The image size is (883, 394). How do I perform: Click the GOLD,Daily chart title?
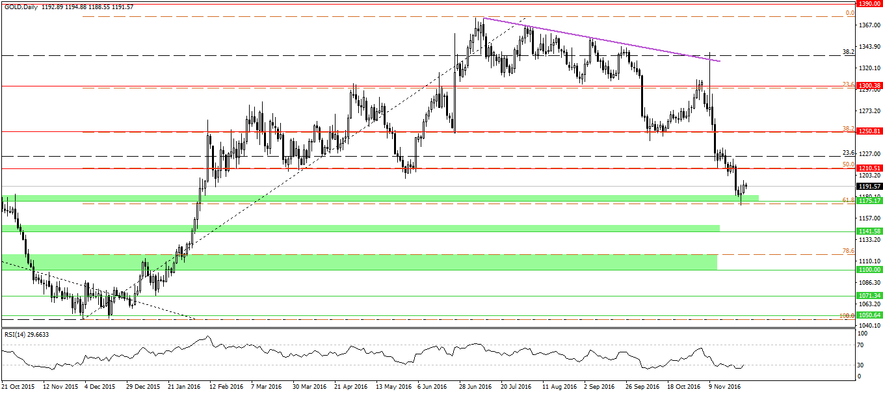pos(20,6)
